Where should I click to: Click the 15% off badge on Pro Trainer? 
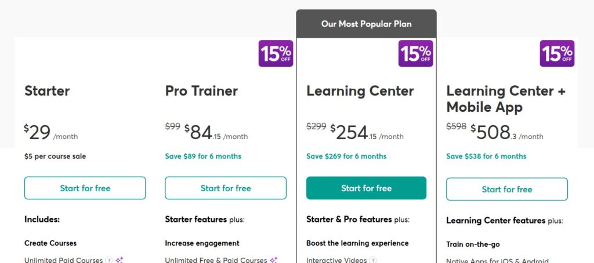(x=276, y=53)
